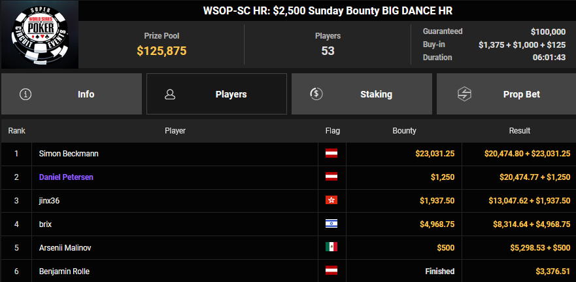The width and height of the screenshot is (576, 282).
Task: Click Simon Beckmann's Austrian flag icon
Action: pos(331,154)
